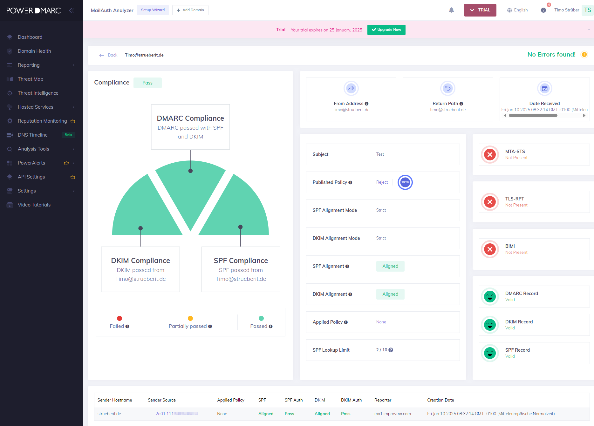Open DNS Timeline in the sidebar
The width and height of the screenshot is (594, 426).
33,135
